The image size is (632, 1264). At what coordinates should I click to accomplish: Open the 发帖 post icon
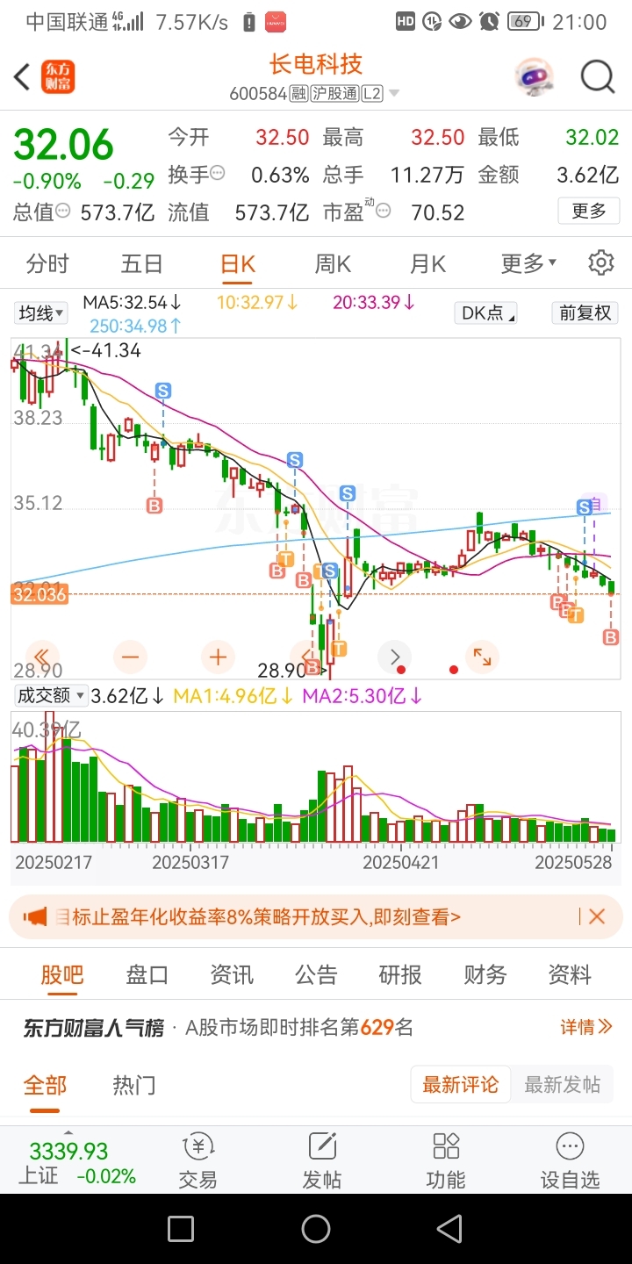[322, 1160]
